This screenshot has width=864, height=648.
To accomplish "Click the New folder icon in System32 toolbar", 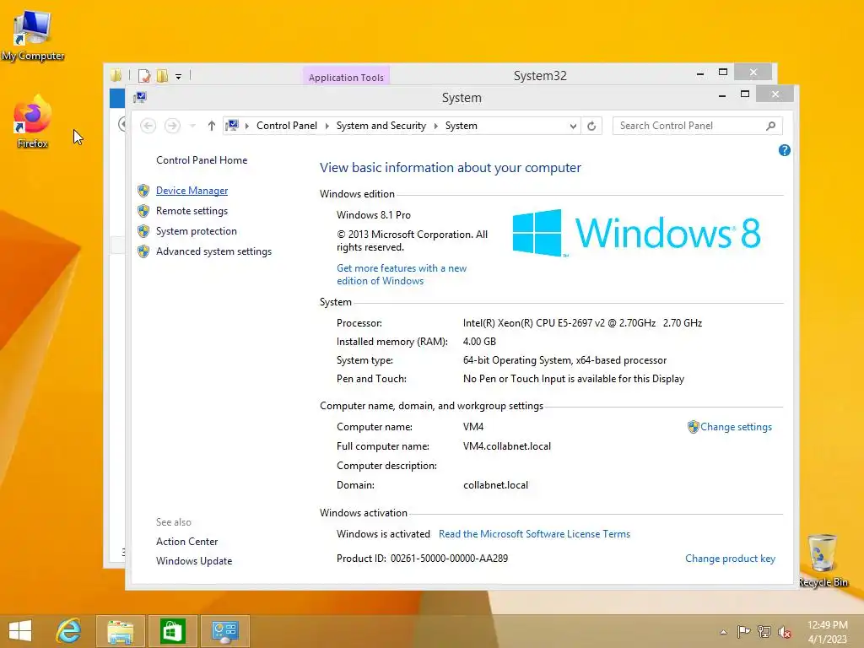I will point(162,75).
